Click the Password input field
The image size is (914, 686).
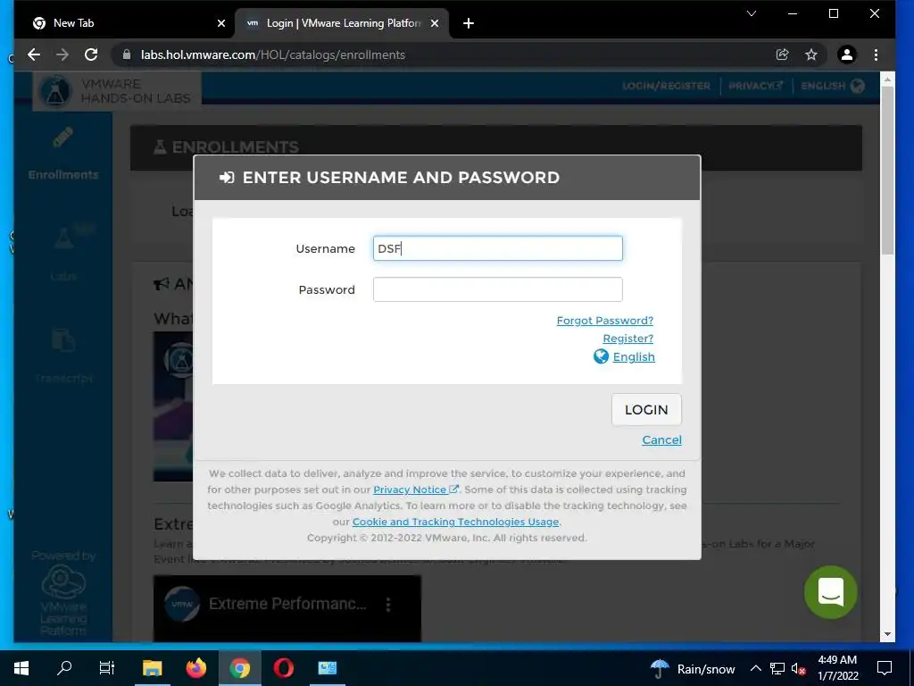pos(498,289)
